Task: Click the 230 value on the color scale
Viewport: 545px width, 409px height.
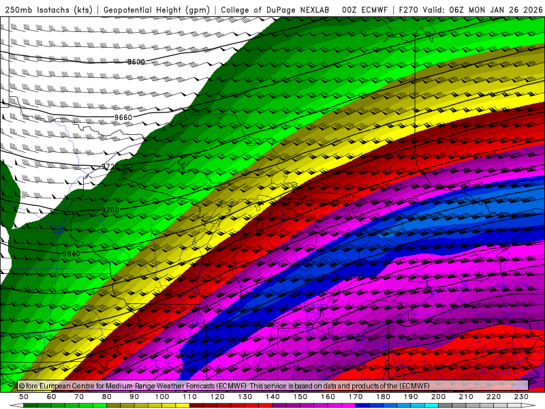Action: point(521,397)
